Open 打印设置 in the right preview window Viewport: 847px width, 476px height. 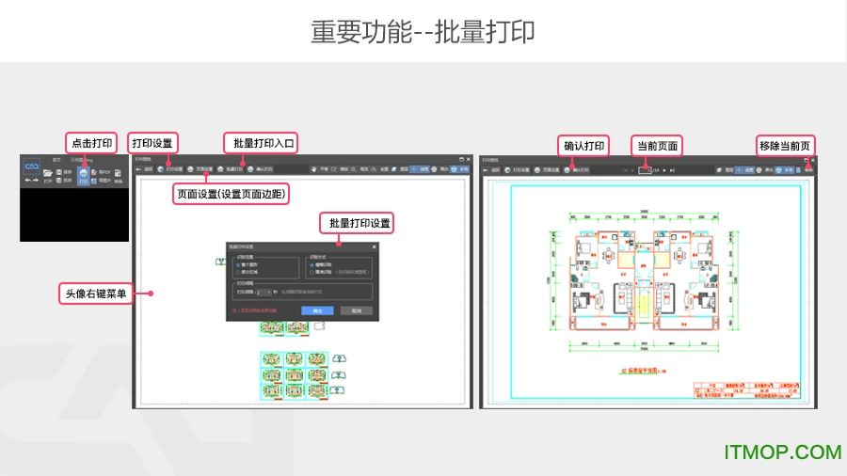(x=517, y=170)
